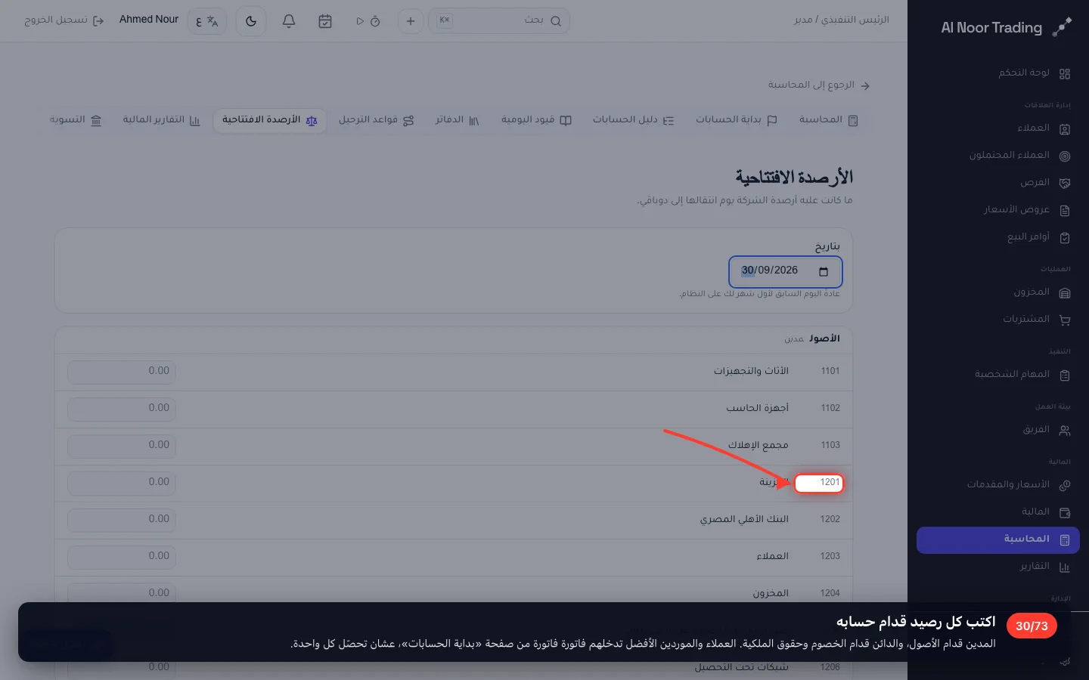The width and height of the screenshot is (1089, 680).
Task: Toggle dark mode with moon icon
Action: pos(251,21)
